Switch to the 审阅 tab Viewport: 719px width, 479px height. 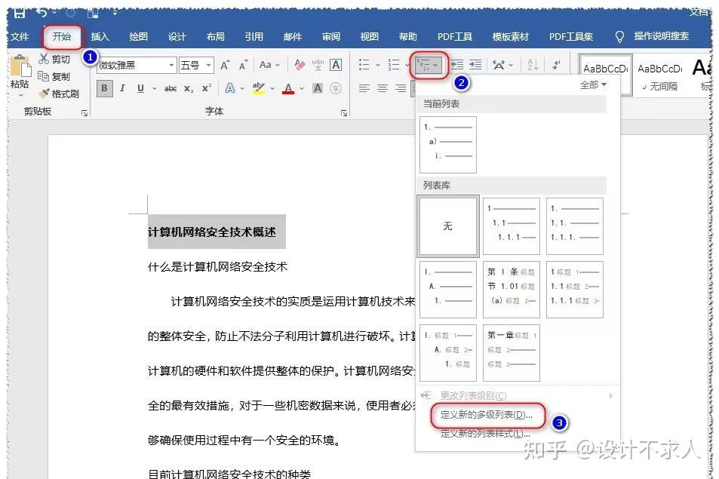331,37
